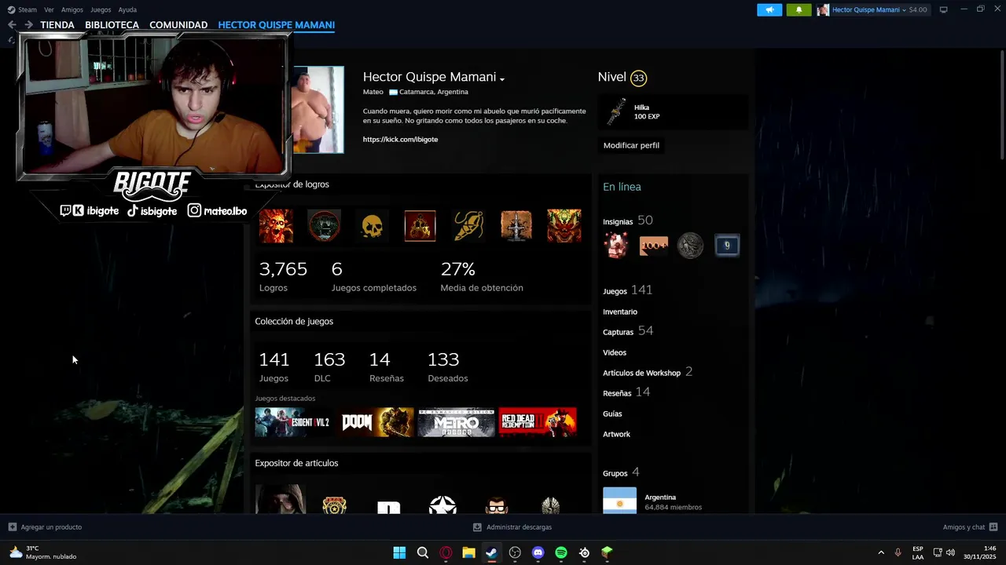Open Amigos y chat

pos(970,527)
